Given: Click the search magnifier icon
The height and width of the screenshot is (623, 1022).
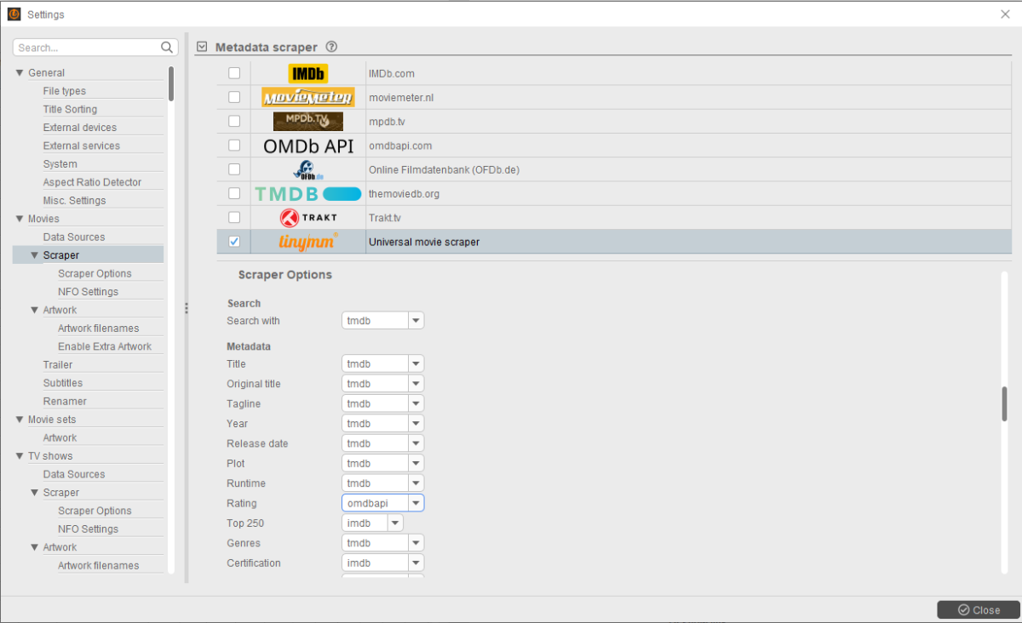Looking at the screenshot, I should (167, 48).
